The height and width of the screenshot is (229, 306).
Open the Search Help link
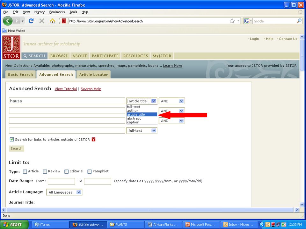(x=91, y=89)
